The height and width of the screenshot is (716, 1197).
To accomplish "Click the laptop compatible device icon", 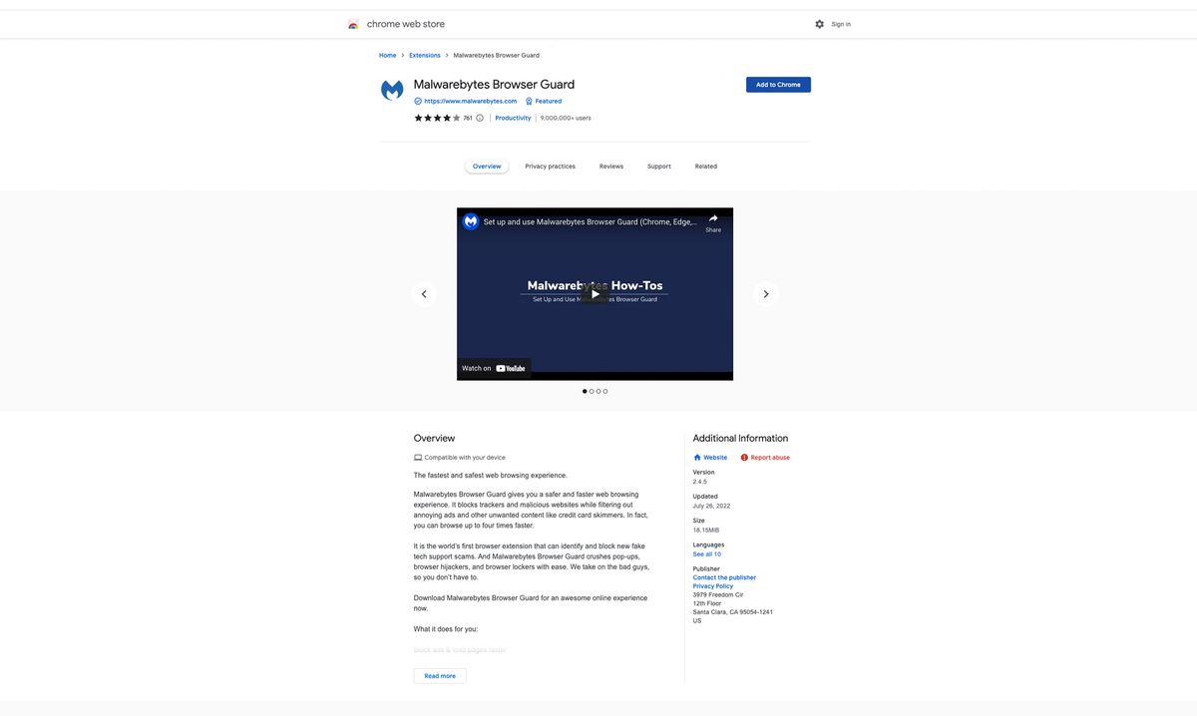I will click(418, 458).
